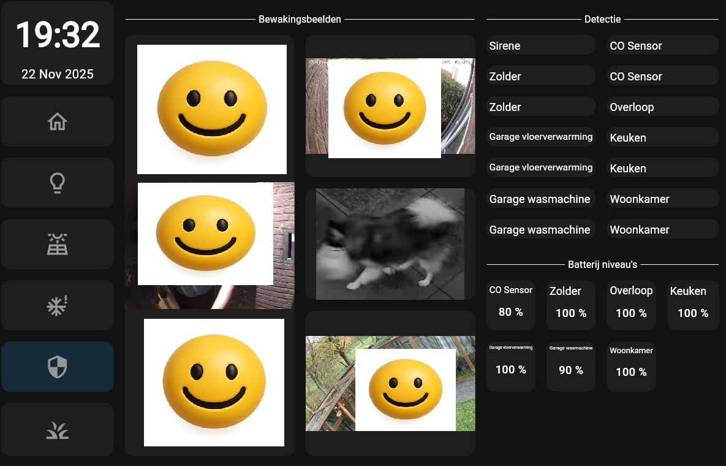Click the Bewakingsbeelden section heading
Viewport: 726px width, 466px height.
coord(300,20)
